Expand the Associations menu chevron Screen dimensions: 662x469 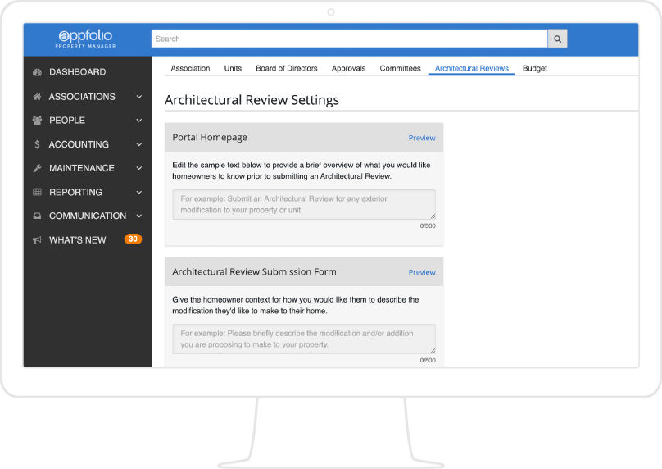pos(139,97)
